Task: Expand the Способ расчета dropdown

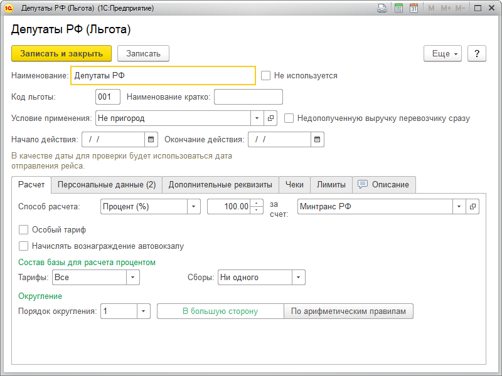Action: 194,206
